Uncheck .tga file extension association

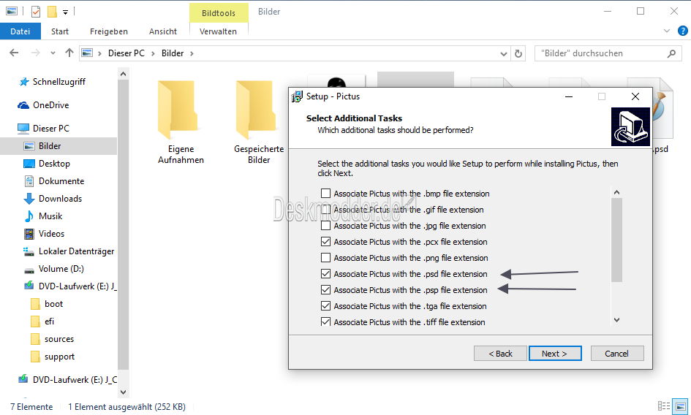point(325,306)
